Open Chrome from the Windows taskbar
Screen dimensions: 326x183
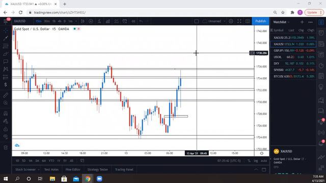click(x=88, y=178)
